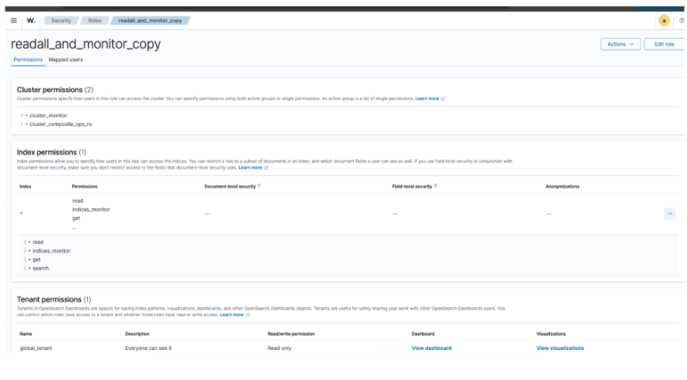This screenshot has width=687, height=380.
Task: Expand the cluster_monitor permission
Action: pyautogui.click(x=21, y=116)
